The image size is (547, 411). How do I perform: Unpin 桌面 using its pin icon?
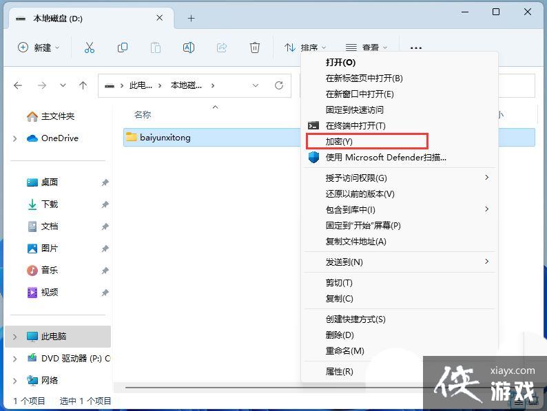tap(105, 182)
